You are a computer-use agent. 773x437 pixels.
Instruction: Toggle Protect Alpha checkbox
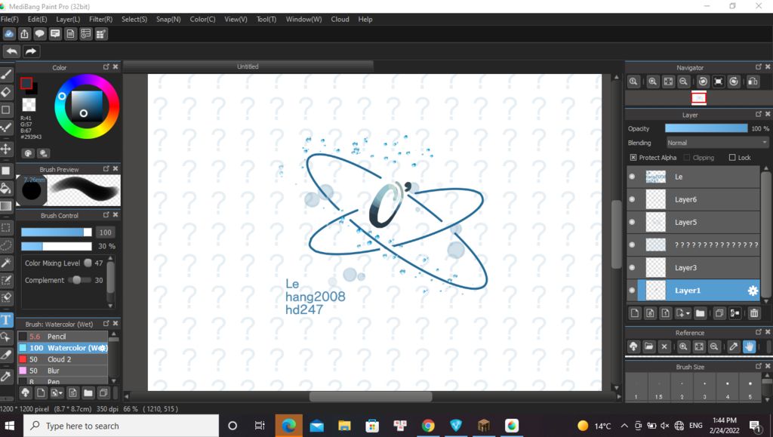click(x=633, y=158)
